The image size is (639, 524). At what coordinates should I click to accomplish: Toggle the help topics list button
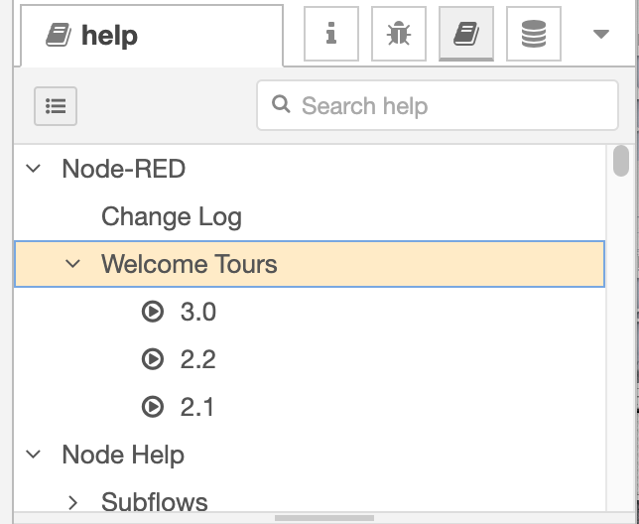[56, 106]
